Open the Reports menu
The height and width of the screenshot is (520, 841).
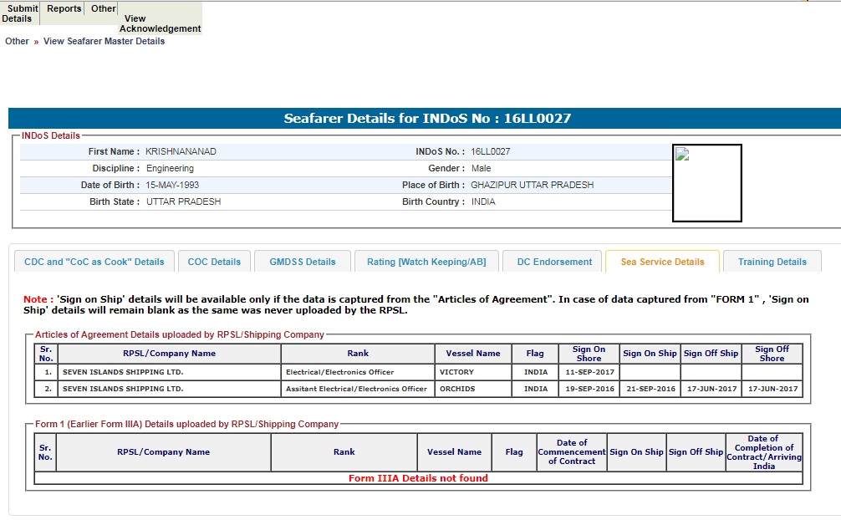[64, 9]
